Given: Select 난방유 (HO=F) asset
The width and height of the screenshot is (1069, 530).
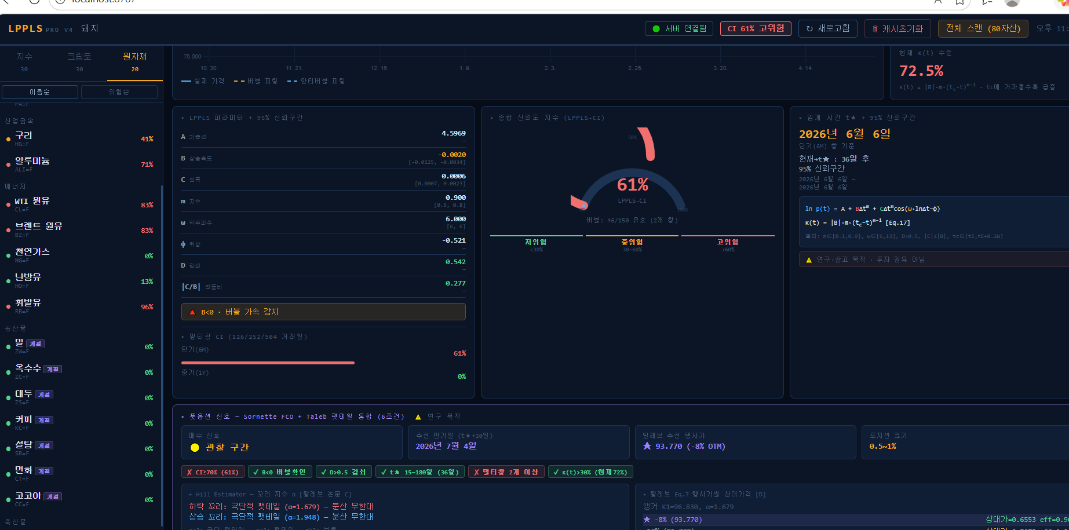Looking at the screenshot, I should pos(81,280).
